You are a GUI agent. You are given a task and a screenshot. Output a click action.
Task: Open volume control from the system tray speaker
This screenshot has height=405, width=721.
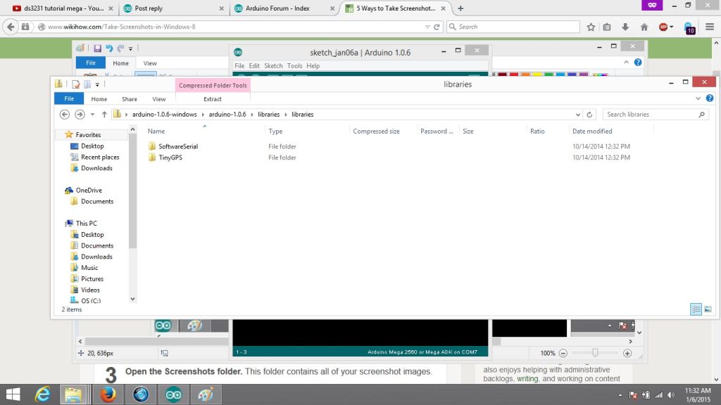click(671, 394)
